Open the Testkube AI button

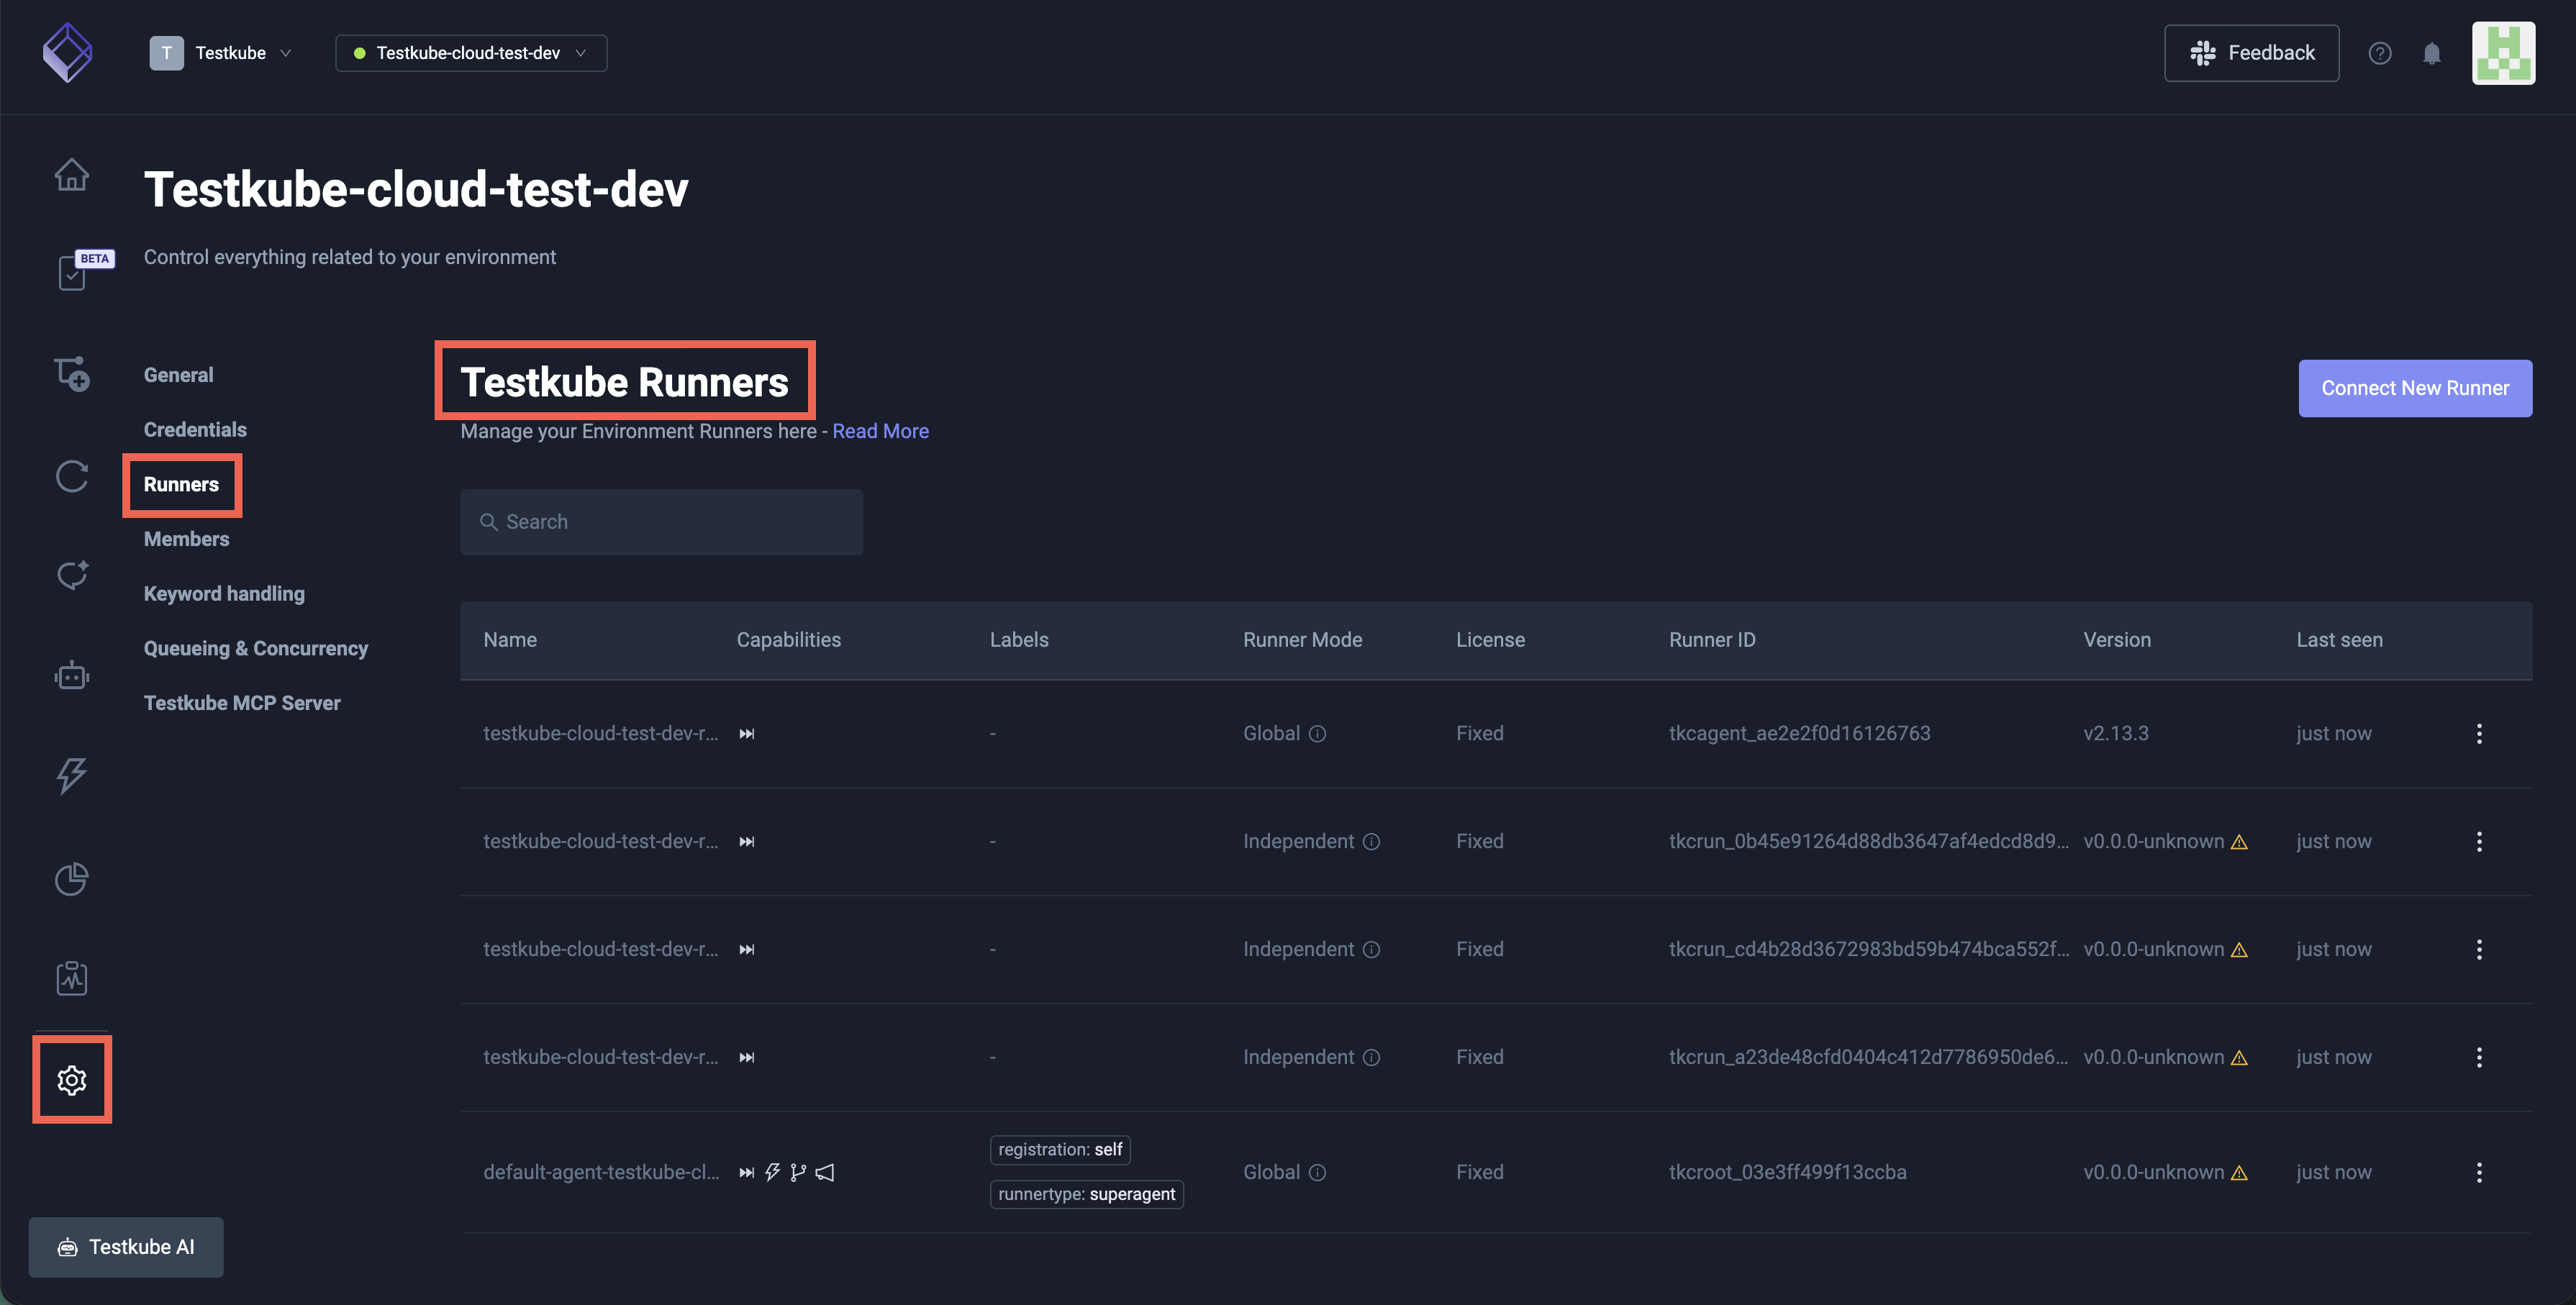point(126,1247)
